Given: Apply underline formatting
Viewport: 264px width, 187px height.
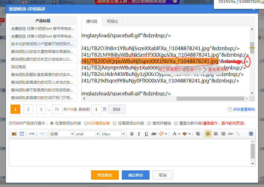Looking at the screenshot, I should (146, 134).
